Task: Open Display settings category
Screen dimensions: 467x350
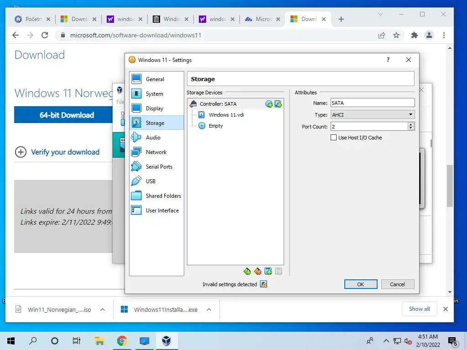Action: coord(156,108)
